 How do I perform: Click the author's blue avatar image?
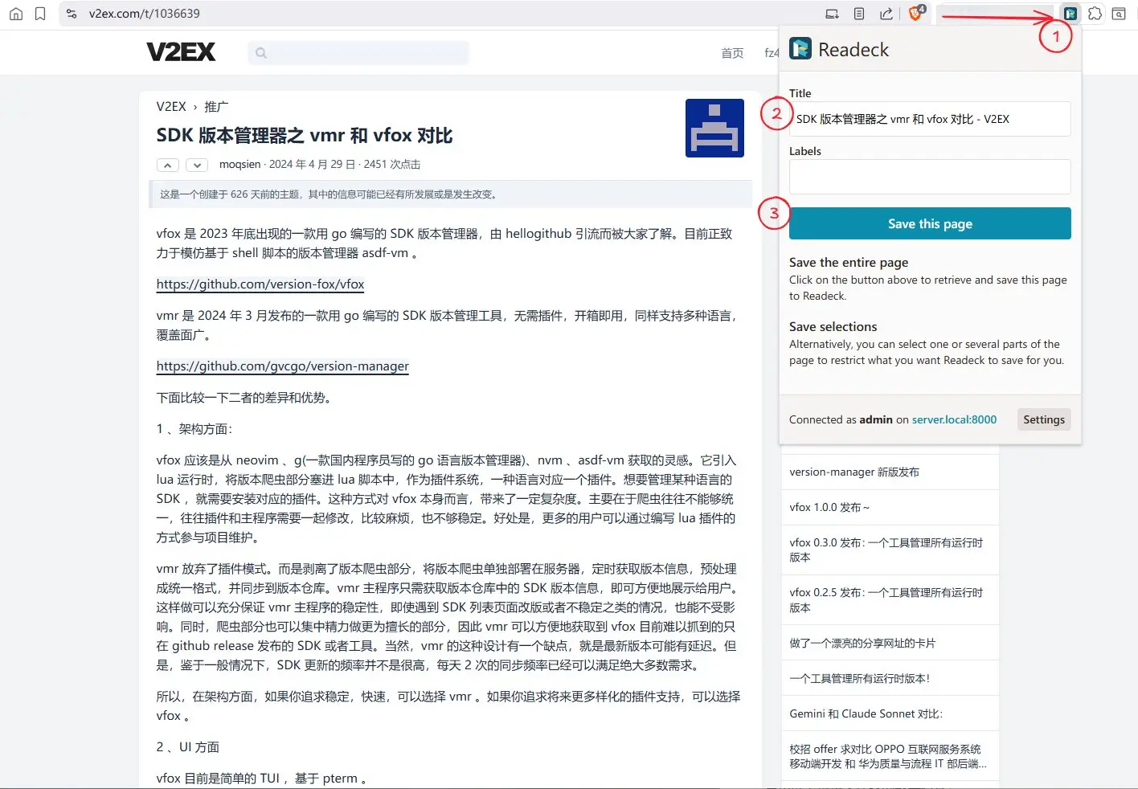(x=714, y=128)
